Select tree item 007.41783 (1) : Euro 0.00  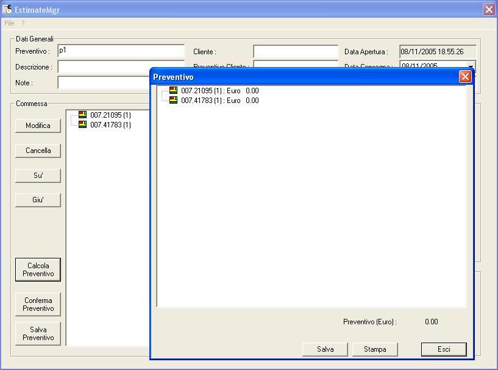tap(220, 101)
